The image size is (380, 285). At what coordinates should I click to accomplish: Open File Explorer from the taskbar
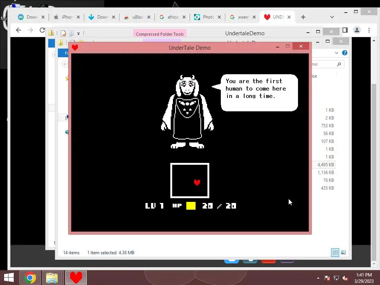pos(52,278)
